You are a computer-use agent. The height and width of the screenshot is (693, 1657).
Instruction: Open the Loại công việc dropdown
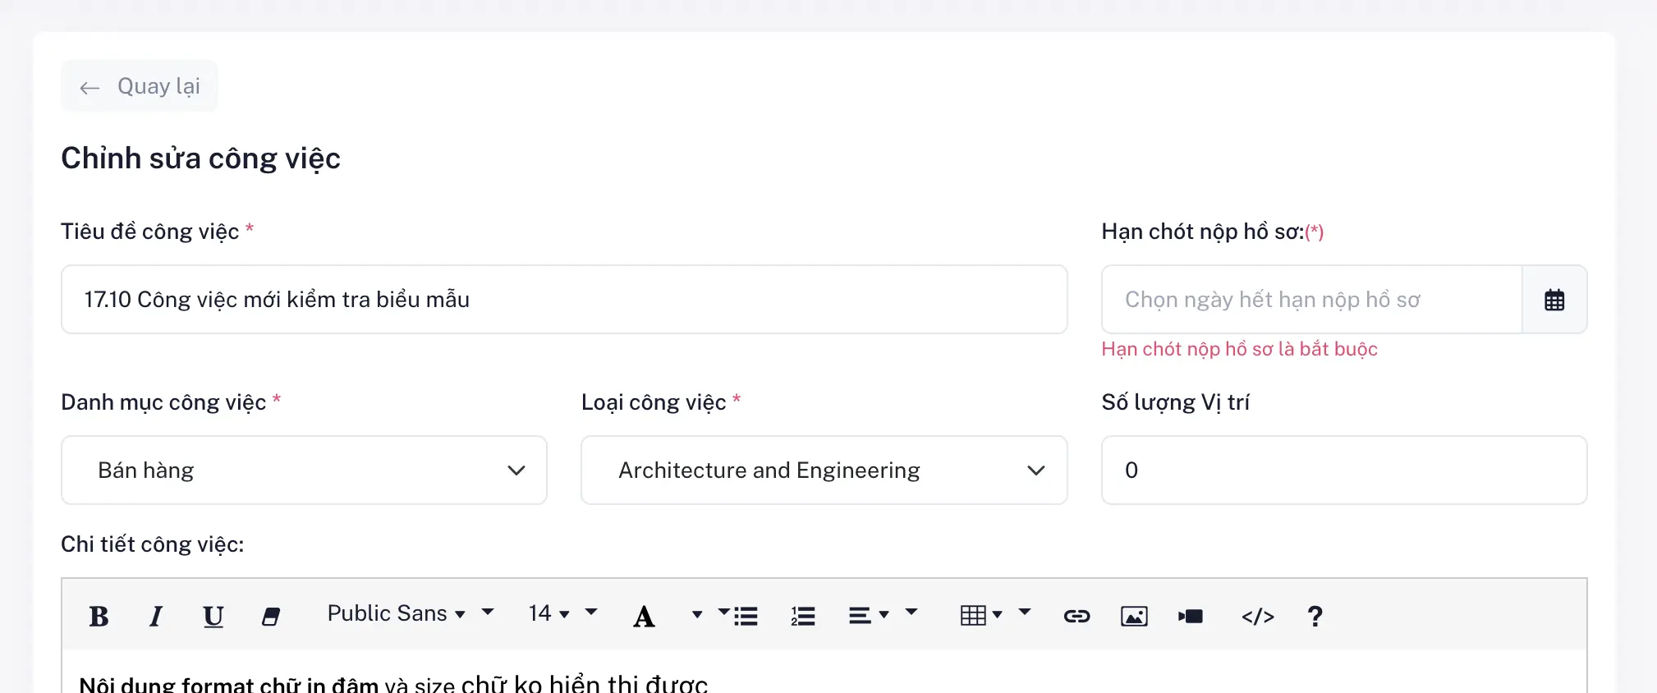[x=824, y=470]
